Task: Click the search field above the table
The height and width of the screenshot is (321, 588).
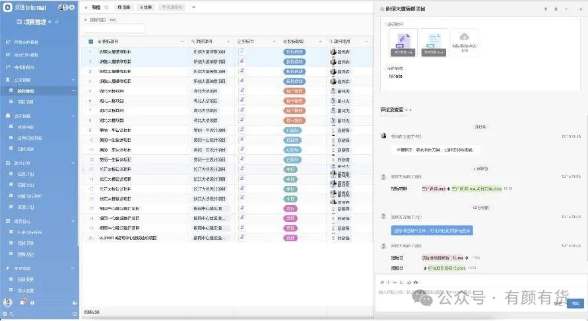Action: click(114, 28)
